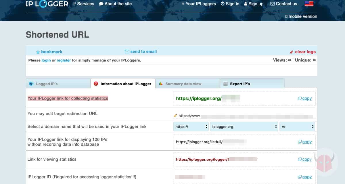The image size is (345, 184).
Task: Click the Sign in link
Action: pos(230,4)
